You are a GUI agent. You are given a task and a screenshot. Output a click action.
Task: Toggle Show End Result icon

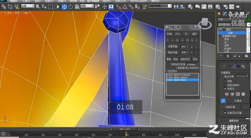click(228, 56)
